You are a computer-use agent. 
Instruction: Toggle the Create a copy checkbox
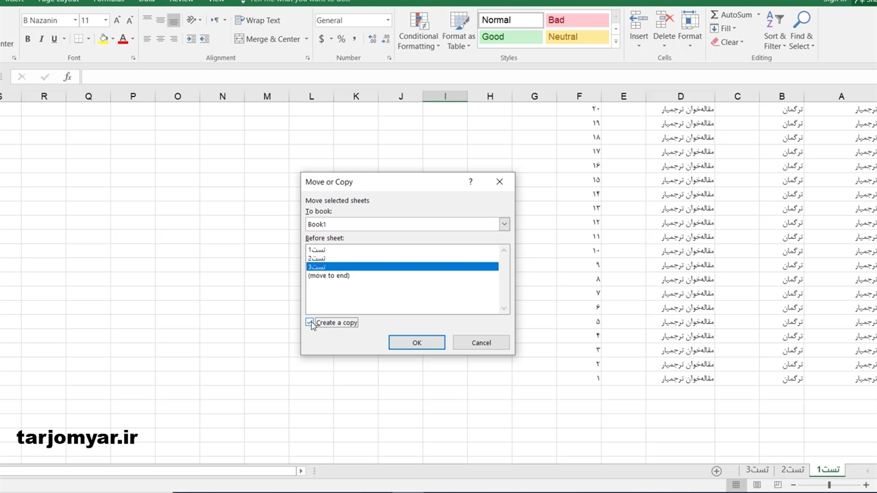pyautogui.click(x=310, y=323)
